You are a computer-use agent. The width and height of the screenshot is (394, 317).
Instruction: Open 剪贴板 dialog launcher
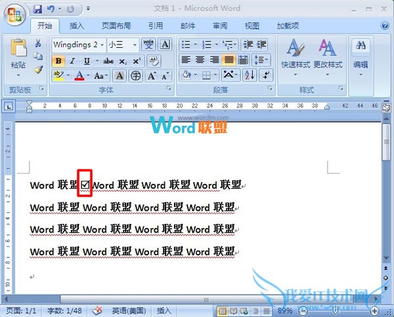tap(42, 88)
